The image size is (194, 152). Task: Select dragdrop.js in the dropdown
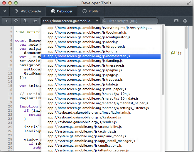point(101,47)
